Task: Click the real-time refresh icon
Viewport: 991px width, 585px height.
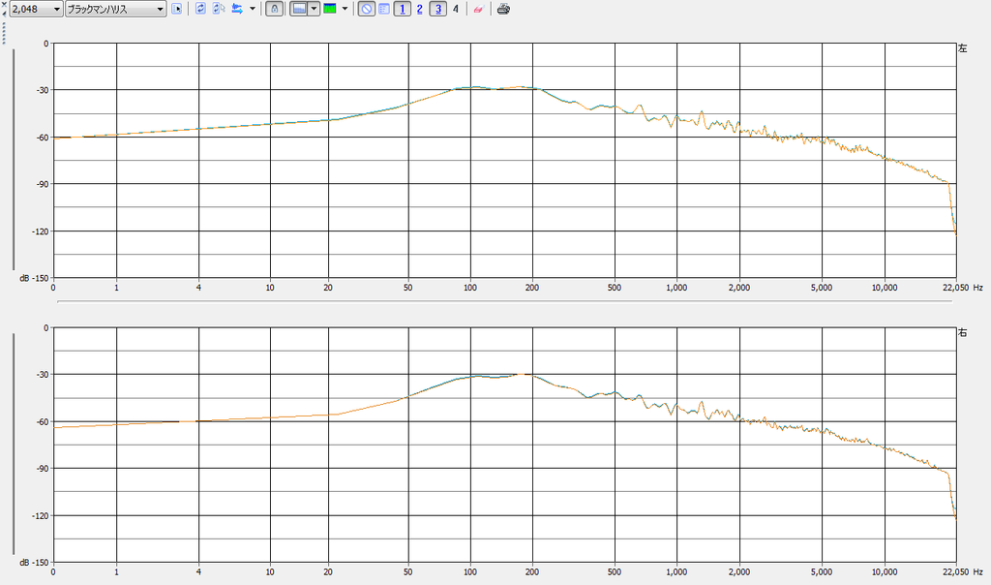Action: pos(200,9)
